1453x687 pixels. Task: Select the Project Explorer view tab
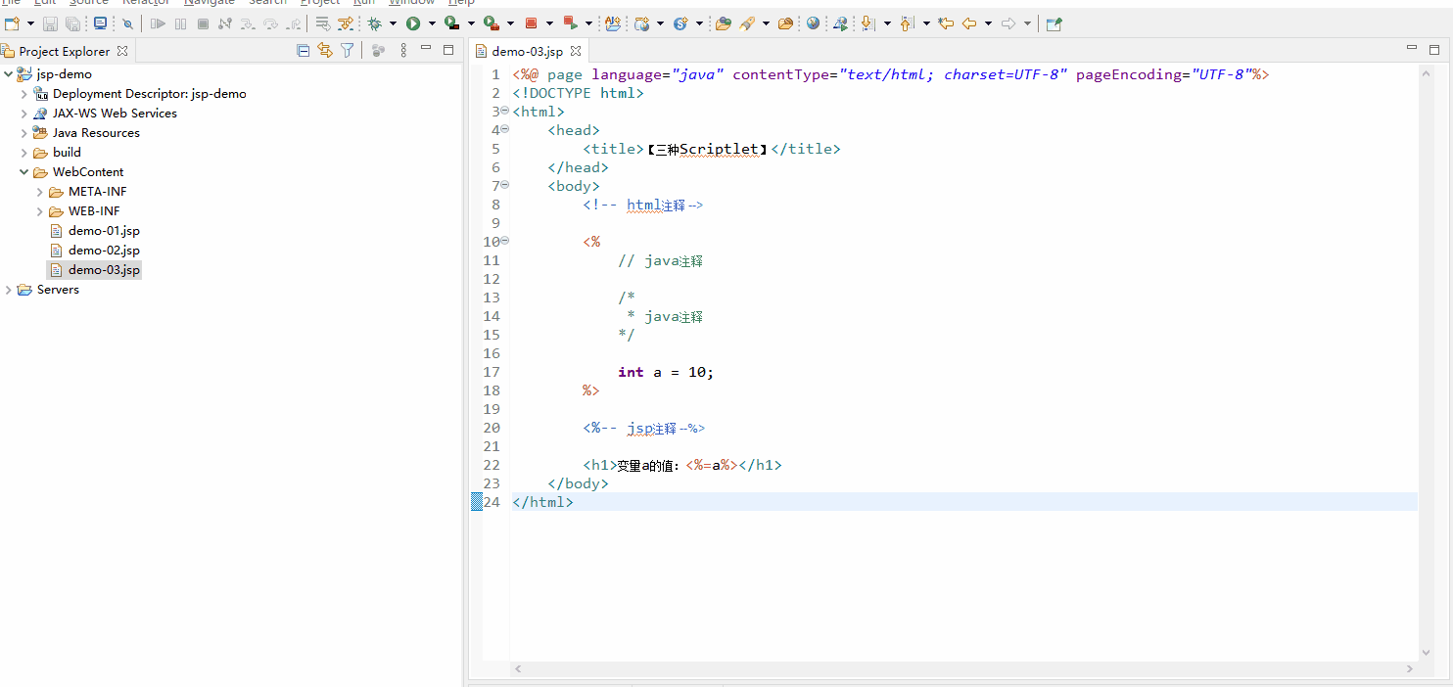[64, 51]
